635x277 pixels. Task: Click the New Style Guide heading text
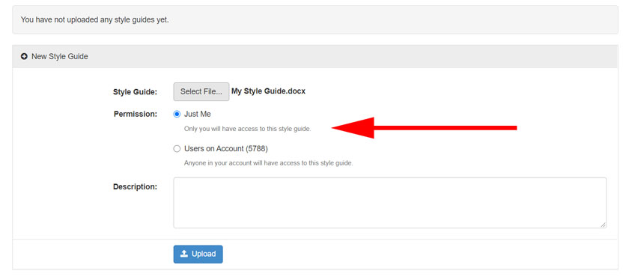pos(60,57)
